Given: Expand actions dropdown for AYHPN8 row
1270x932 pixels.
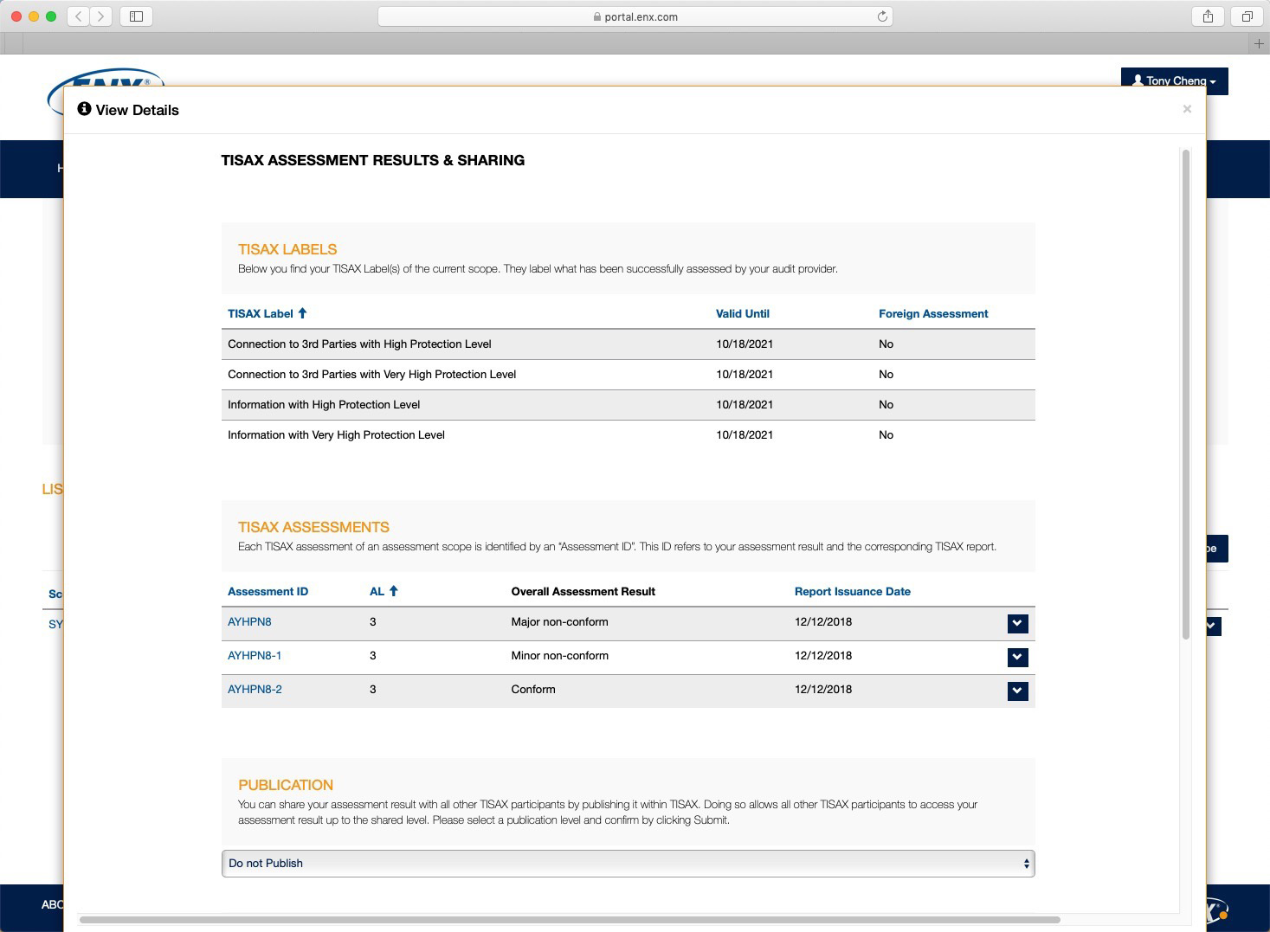Looking at the screenshot, I should tap(1017, 623).
